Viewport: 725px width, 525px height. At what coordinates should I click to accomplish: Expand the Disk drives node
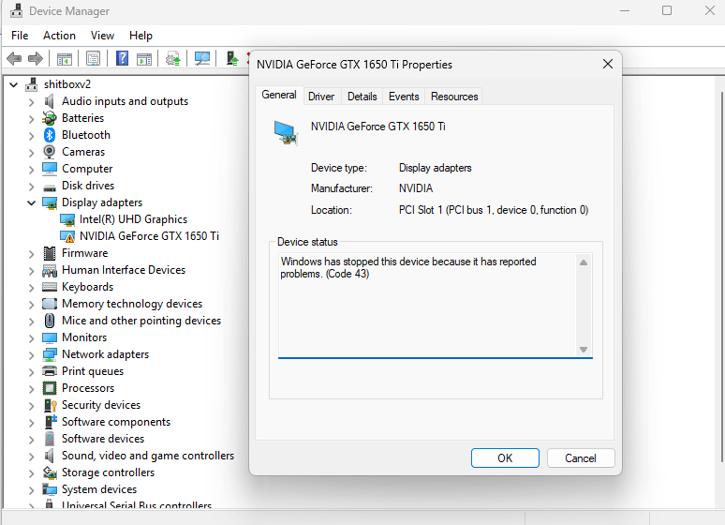coord(32,187)
